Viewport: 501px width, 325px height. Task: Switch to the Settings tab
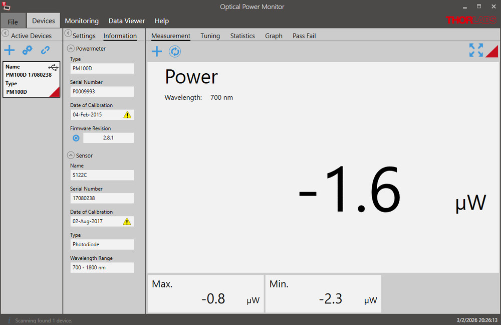pos(84,36)
